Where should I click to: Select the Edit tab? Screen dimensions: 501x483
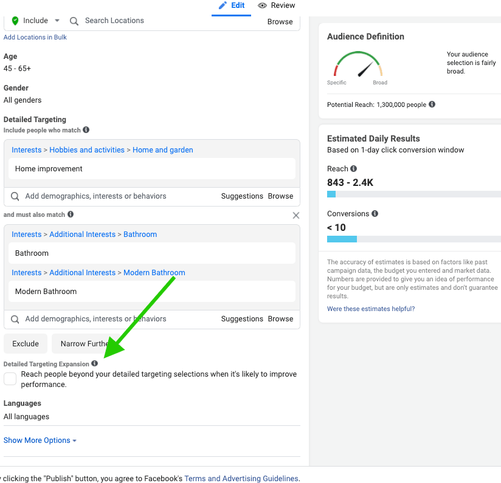231,5
